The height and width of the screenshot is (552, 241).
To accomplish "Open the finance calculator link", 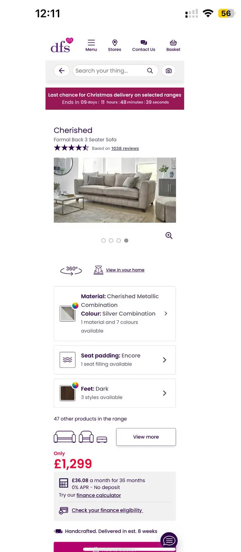I will click(98, 495).
